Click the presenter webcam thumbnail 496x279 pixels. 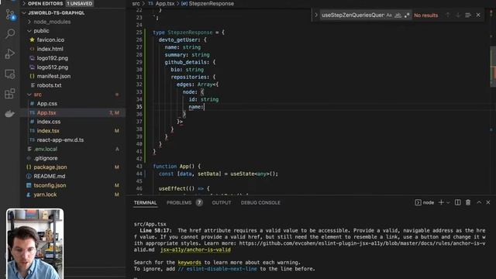[35, 243]
